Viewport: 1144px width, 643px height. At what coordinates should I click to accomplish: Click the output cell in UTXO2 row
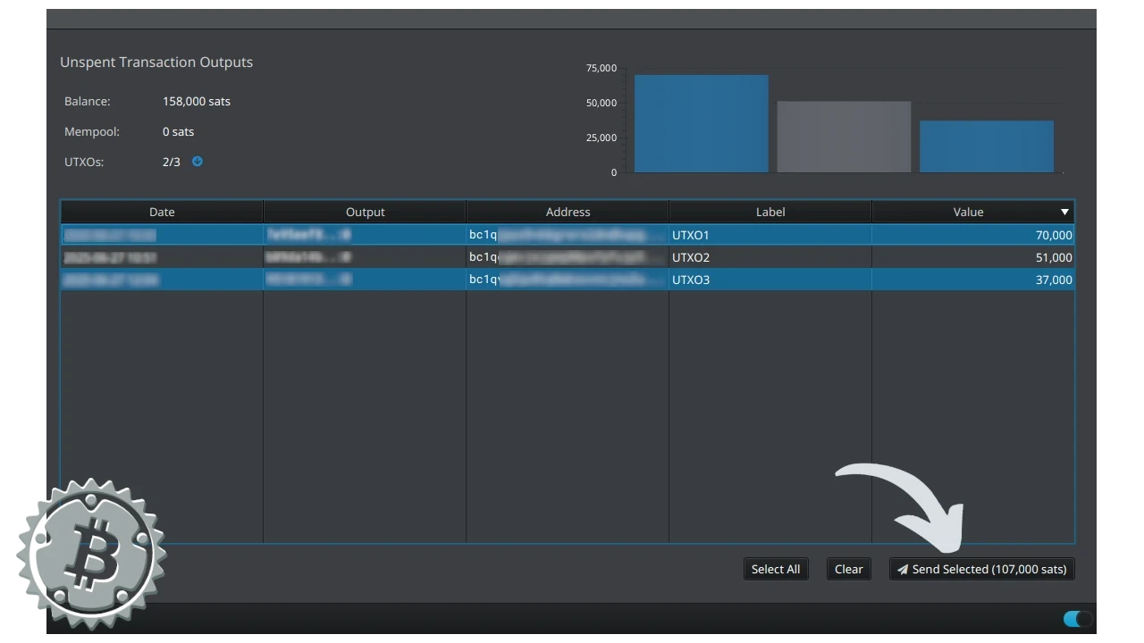(365, 257)
